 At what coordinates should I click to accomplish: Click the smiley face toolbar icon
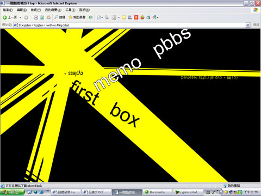click(142, 17)
